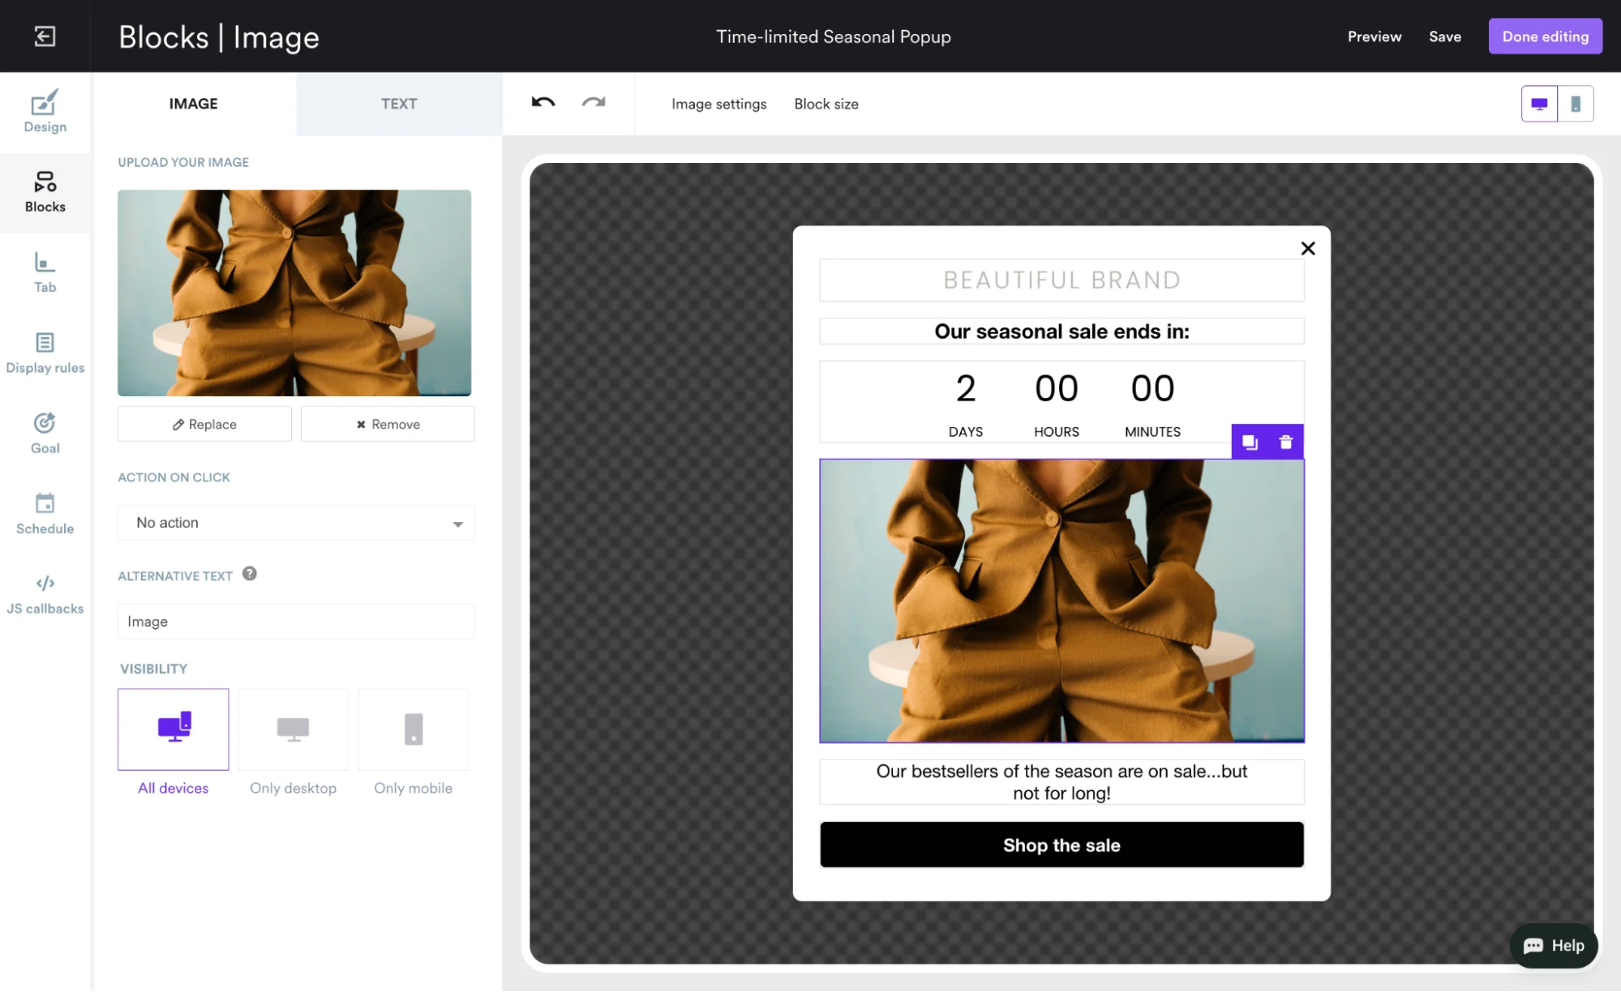The image size is (1621, 992).
Task: Delete the image block with trash icon
Action: (1285, 442)
